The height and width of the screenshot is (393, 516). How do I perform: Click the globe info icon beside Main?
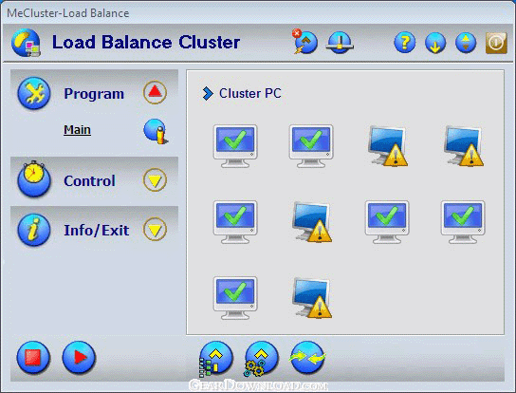[156, 131]
